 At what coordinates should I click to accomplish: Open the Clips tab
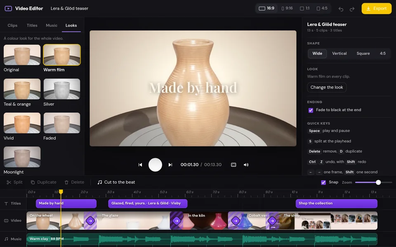pyautogui.click(x=12, y=26)
